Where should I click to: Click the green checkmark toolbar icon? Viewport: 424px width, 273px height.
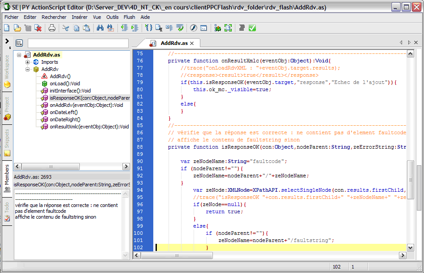pyautogui.click(x=252, y=28)
